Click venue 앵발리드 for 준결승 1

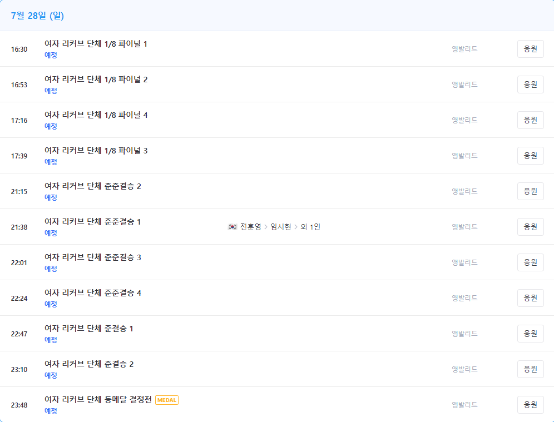[464, 334]
